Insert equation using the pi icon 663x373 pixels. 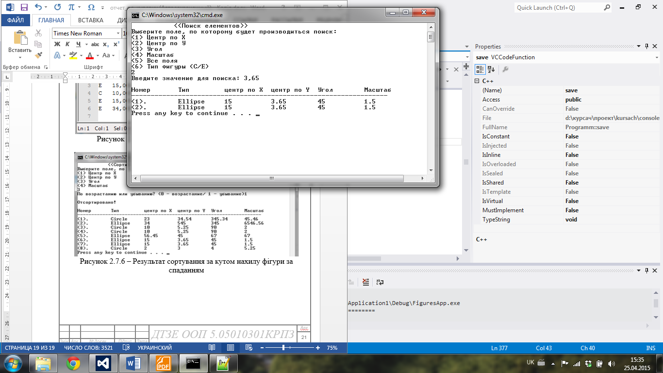point(72,7)
